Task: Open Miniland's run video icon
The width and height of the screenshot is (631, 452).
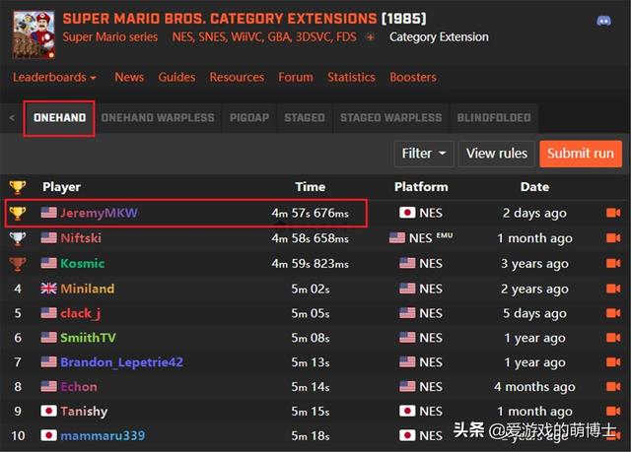Action: (x=613, y=289)
